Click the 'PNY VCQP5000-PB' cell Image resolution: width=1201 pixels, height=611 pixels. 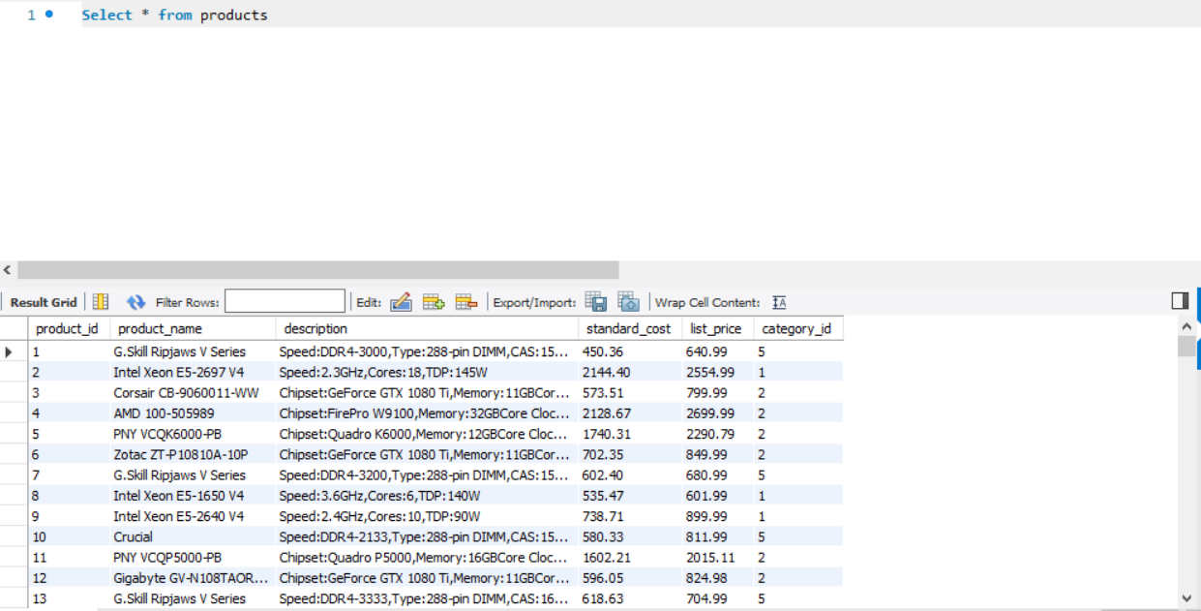pos(194,558)
